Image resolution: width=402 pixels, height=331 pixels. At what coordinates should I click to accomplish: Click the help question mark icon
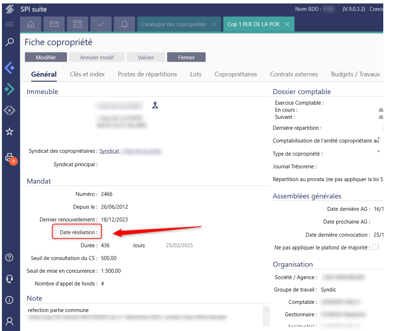coord(10,258)
